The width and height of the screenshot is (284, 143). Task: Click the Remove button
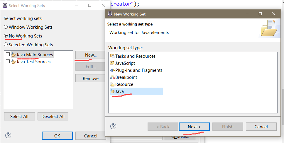point(91,78)
